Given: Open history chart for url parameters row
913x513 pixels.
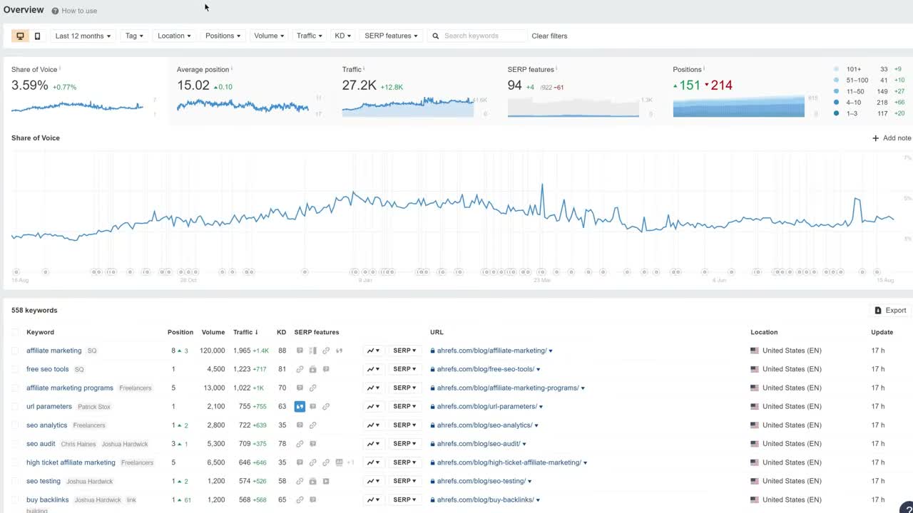Looking at the screenshot, I should click(374, 406).
